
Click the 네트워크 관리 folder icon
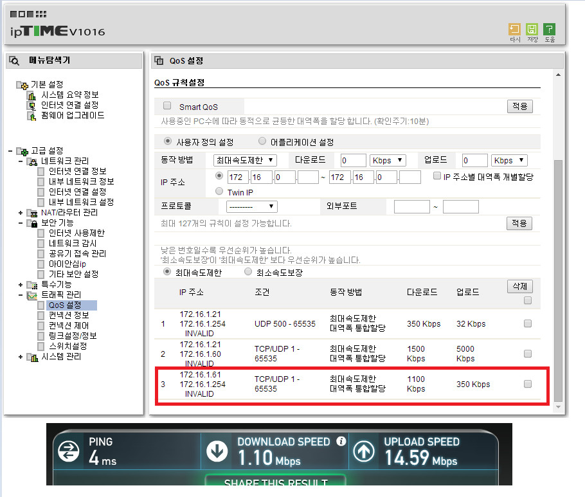click(x=32, y=161)
